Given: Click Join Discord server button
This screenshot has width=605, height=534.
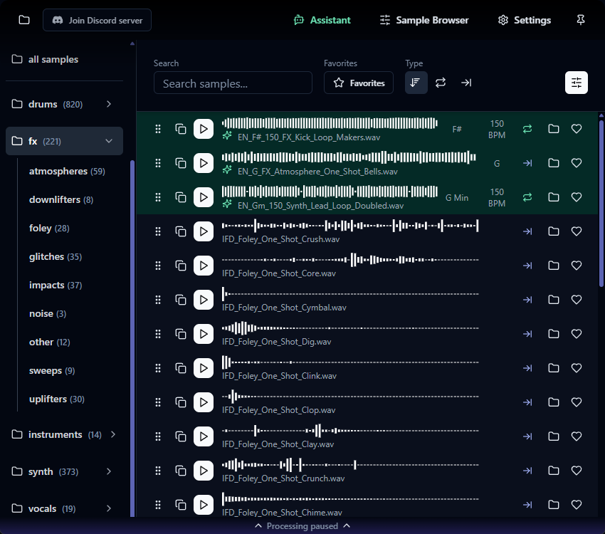Looking at the screenshot, I should point(98,20).
